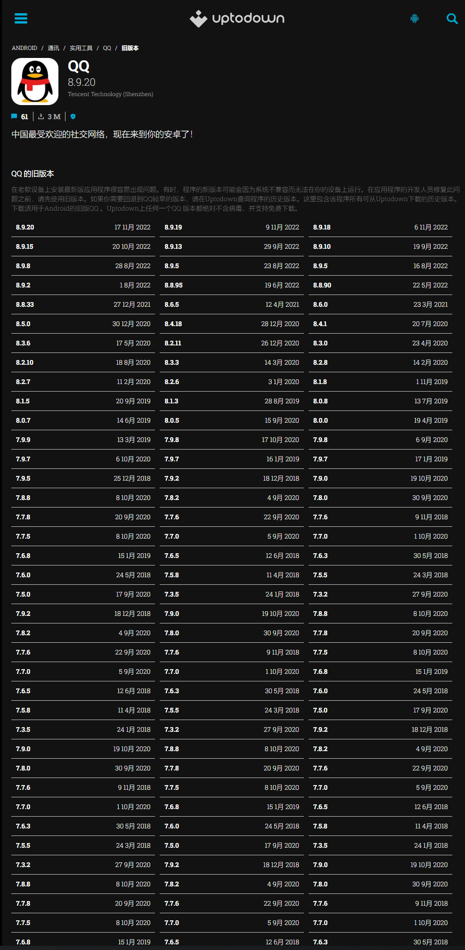Click the downloads count icon
Screen dimensions: 465x950
[41, 116]
